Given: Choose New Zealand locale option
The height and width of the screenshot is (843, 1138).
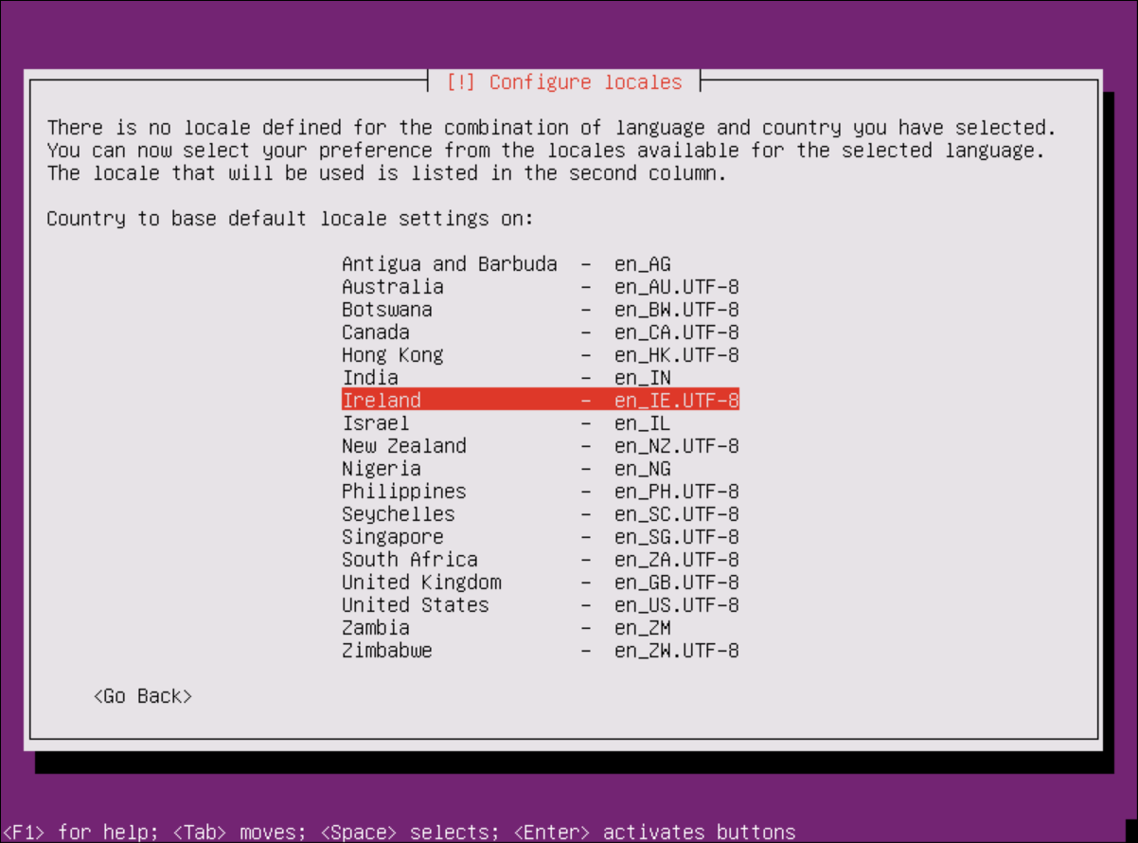Looking at the screenshot, I should pyautogui.click(x=540, y=446).
